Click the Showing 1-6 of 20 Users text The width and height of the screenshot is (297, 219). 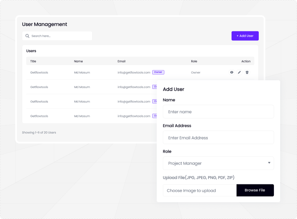(39, 133)
